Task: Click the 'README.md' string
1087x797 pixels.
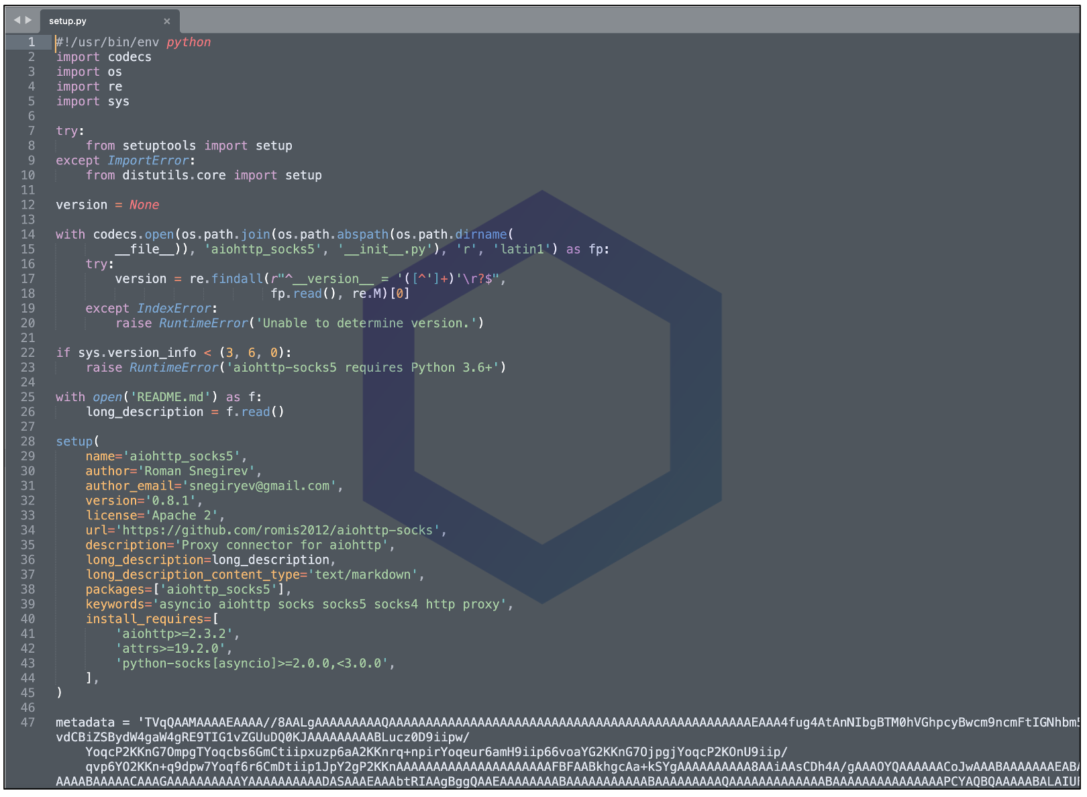Action: click(173, 397)
